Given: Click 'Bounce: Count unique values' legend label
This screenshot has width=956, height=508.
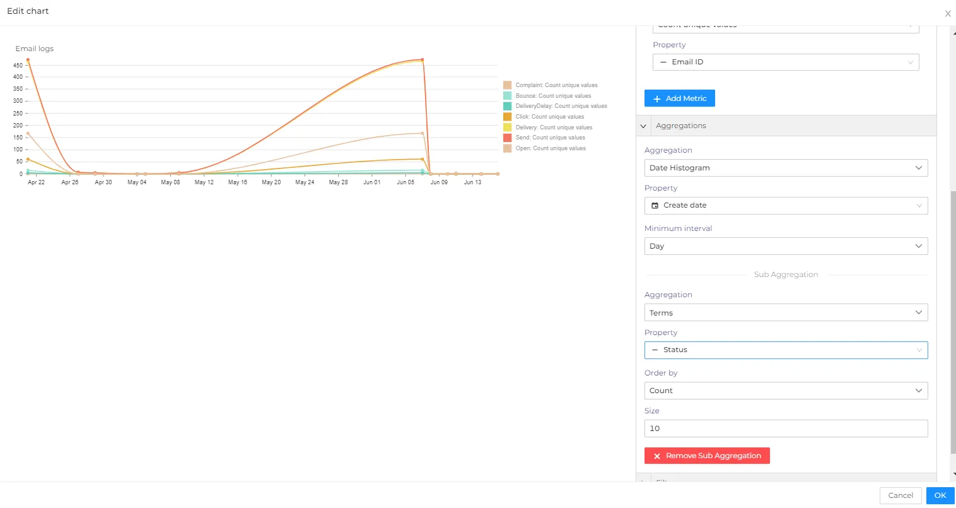Looking at the screenshot, I should click(x=553, y=96).
